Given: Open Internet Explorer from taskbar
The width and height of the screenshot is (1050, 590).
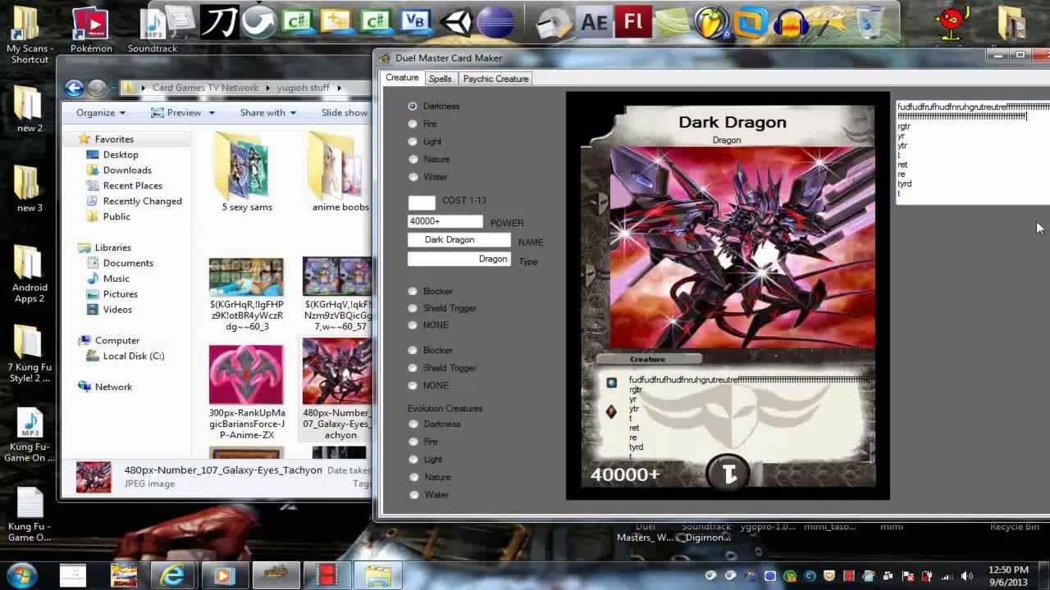Looking at the screenshot, I should 172,575.
